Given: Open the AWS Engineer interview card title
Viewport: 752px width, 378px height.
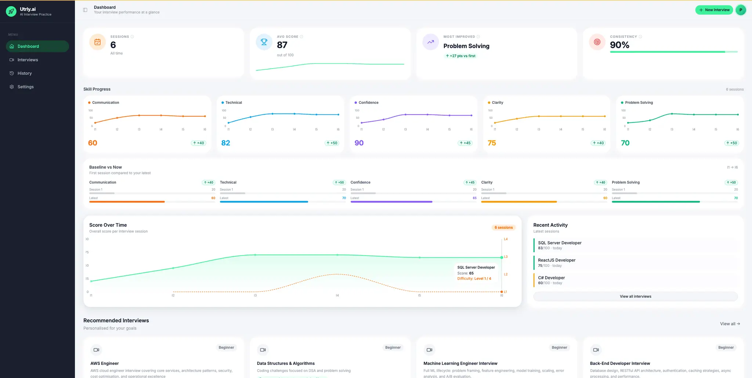Looking at the screenshot, I should (x=105, y=363).
